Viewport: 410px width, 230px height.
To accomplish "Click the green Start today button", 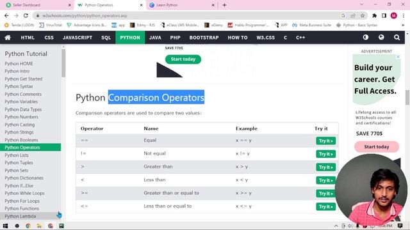I will (x=183, y=59).
